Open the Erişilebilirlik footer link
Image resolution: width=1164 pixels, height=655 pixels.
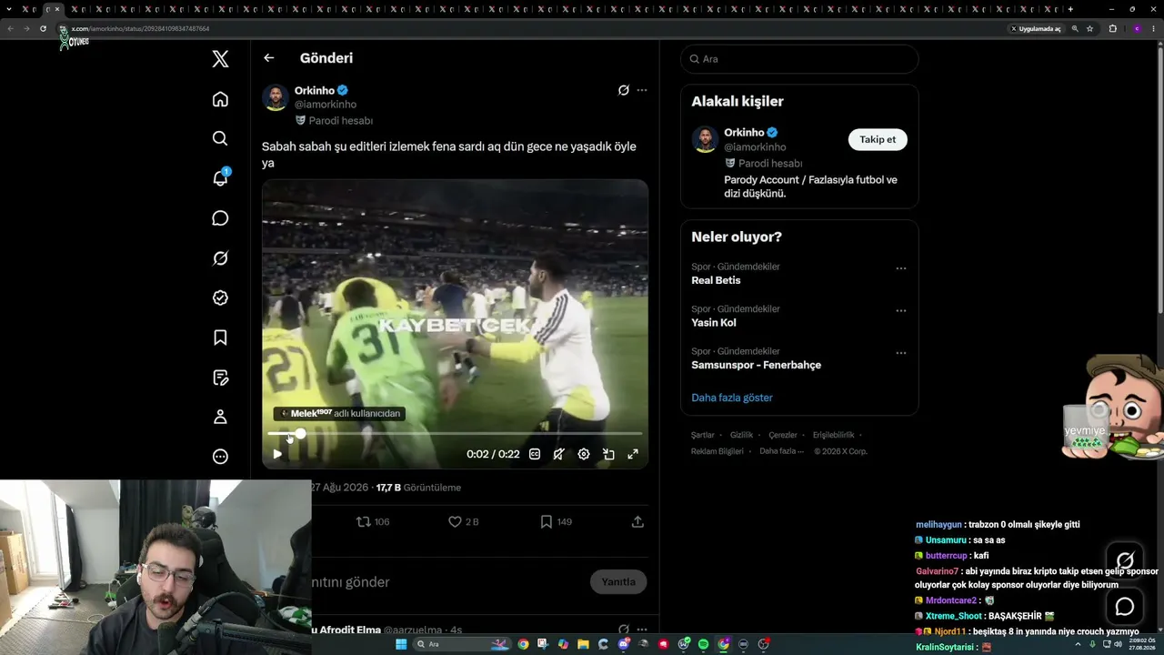833,436
